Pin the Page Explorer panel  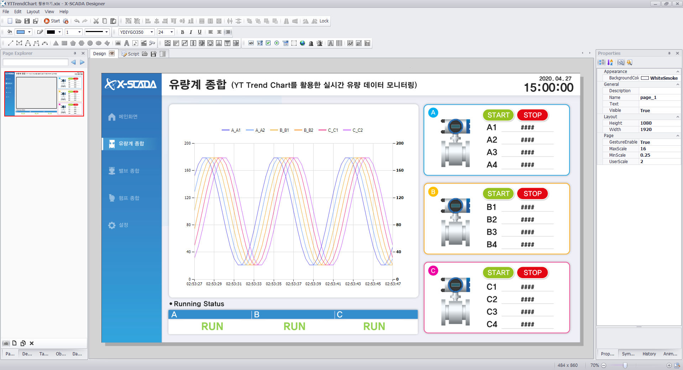click(75, 53)
